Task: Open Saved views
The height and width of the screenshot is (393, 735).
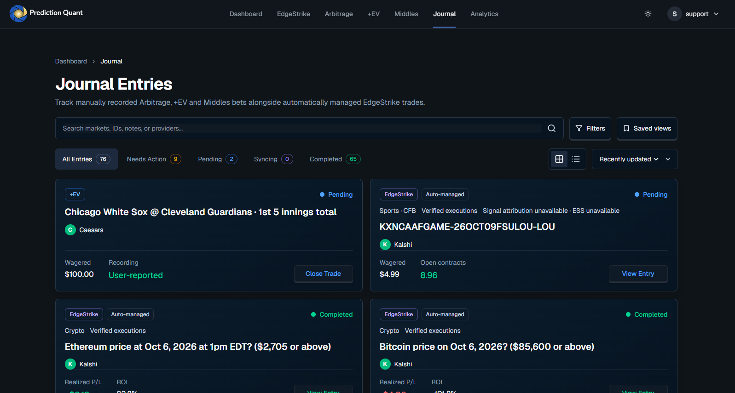Action: point(647,128)
